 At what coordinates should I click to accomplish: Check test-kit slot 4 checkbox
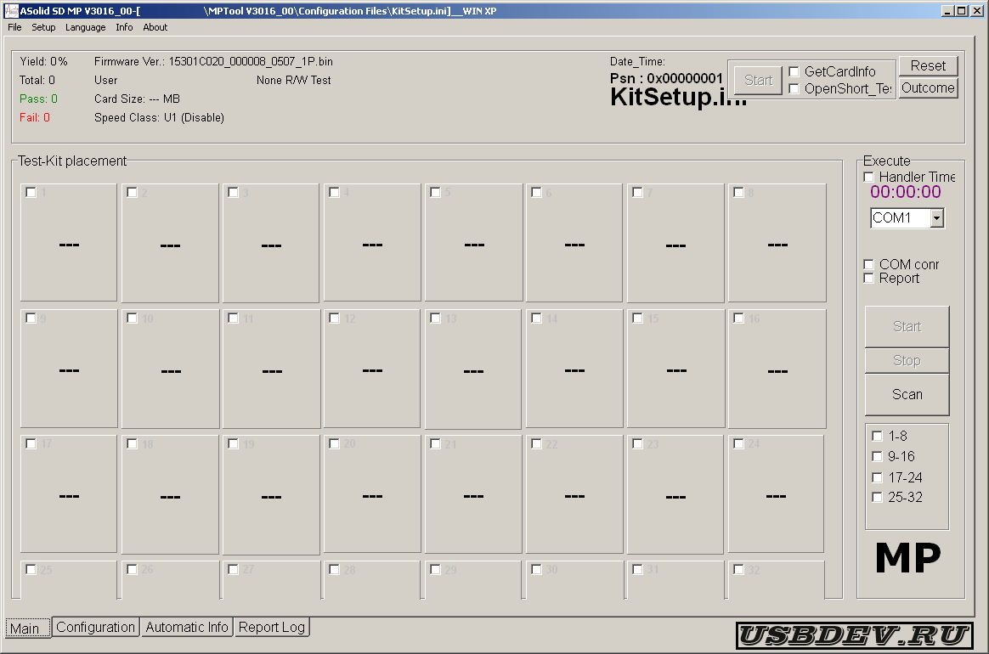(334, 192)
